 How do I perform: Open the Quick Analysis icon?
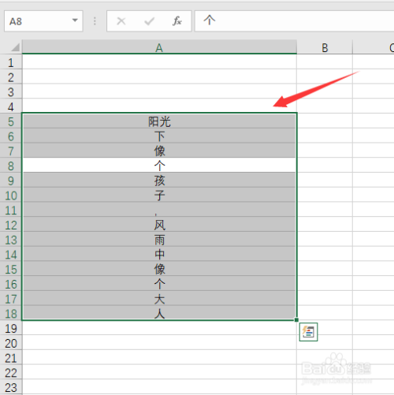click(308, 332)
